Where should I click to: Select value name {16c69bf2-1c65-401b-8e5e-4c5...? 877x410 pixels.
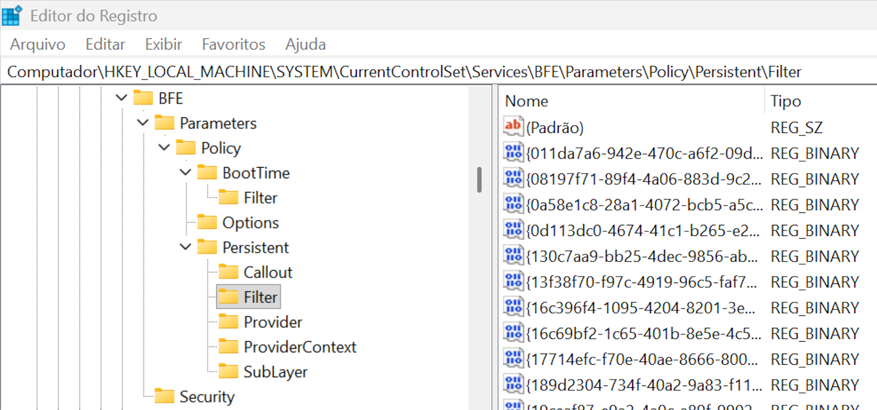pyautogui.click(x=644, y=334)
